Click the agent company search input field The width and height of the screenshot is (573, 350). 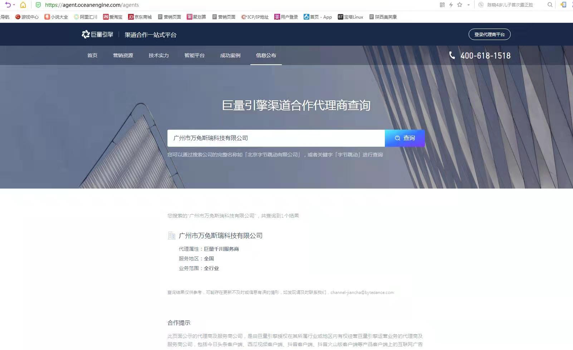pyautogui.click(x=276, y=138)
